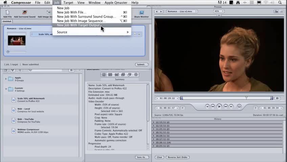This screenshot has width=287, height=162.
Task: Expand the 10/31/11 history group
Action: (154, 132)
